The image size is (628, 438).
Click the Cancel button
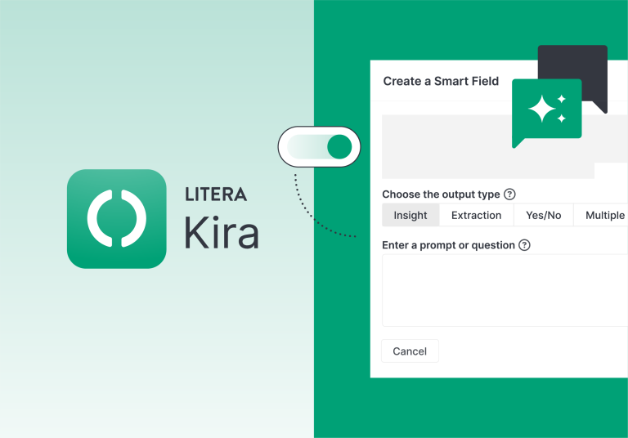point(410,351)
